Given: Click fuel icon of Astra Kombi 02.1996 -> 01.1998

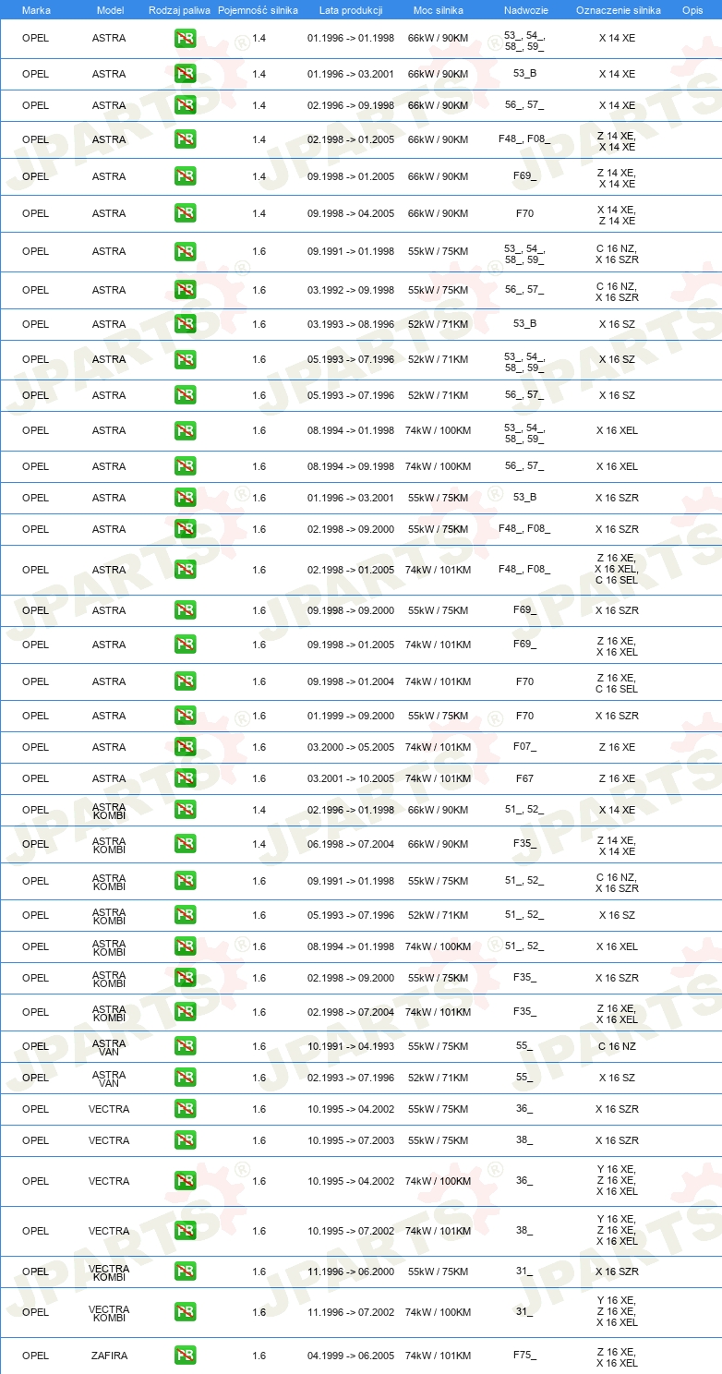Looking at the screenshot, I should pyautogui.click(x=185, y=810).
